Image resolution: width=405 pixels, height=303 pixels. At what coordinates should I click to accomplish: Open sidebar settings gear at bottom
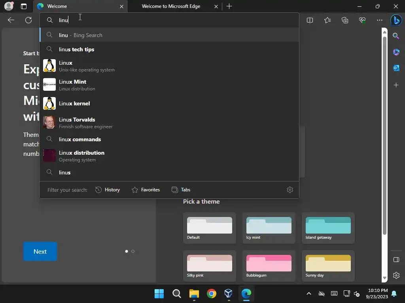[396, 275]
